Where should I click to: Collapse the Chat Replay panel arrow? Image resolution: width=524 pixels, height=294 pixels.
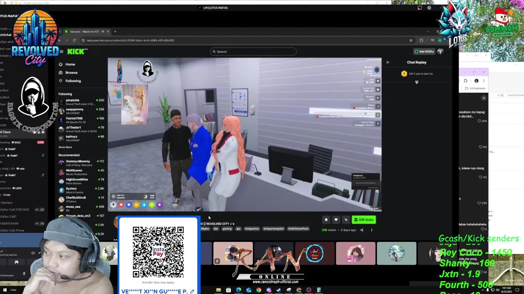tap(388, 62)
